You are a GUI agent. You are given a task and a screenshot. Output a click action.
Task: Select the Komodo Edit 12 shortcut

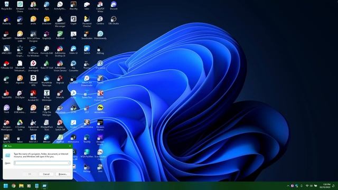tap(46, 51)
